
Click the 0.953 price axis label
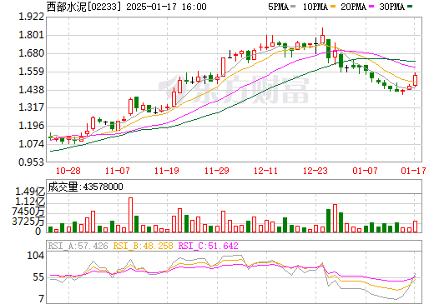tap(32, 162)
